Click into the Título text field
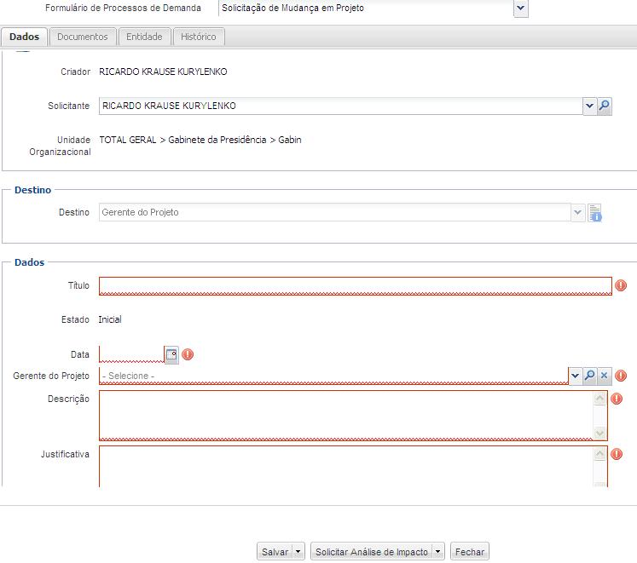The height and width of the screenshot is (563, 637). [x=355, y=285]
